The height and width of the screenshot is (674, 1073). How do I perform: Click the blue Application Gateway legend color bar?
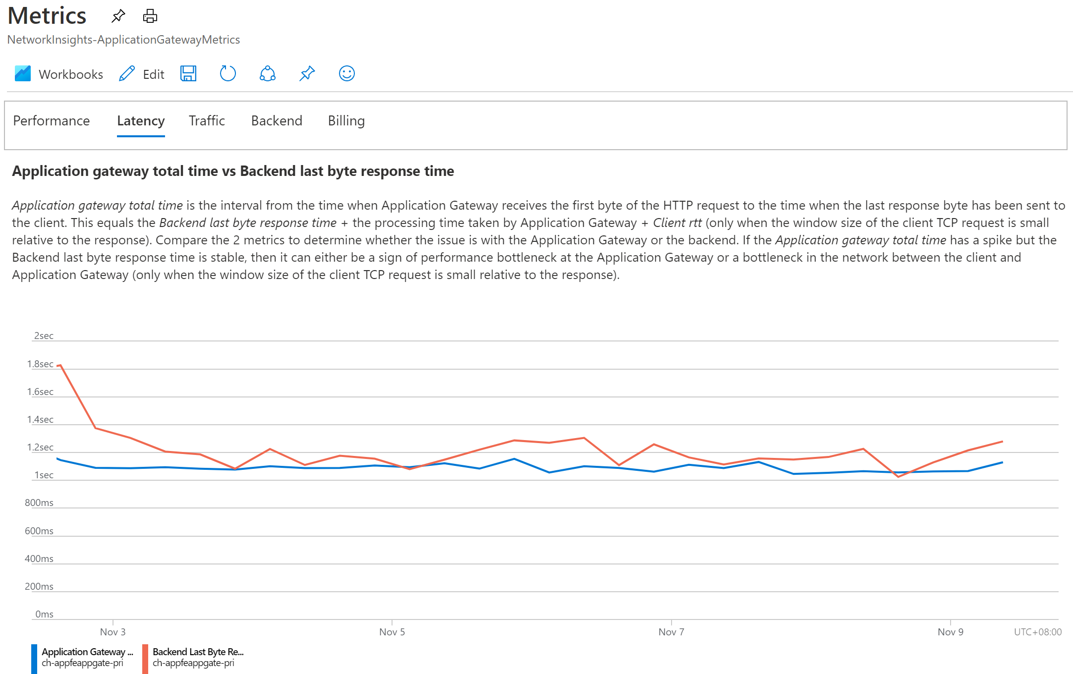[x=34, y=659]
